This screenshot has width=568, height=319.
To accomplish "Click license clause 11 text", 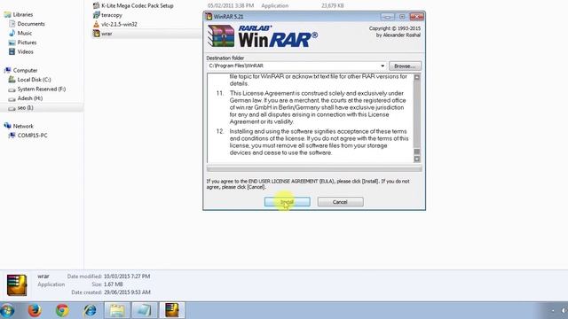I will click(x=318, y=107).
